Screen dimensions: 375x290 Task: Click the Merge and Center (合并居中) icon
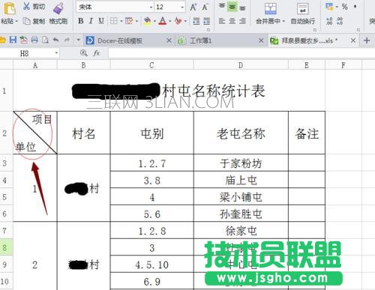(x=271, y=9)
